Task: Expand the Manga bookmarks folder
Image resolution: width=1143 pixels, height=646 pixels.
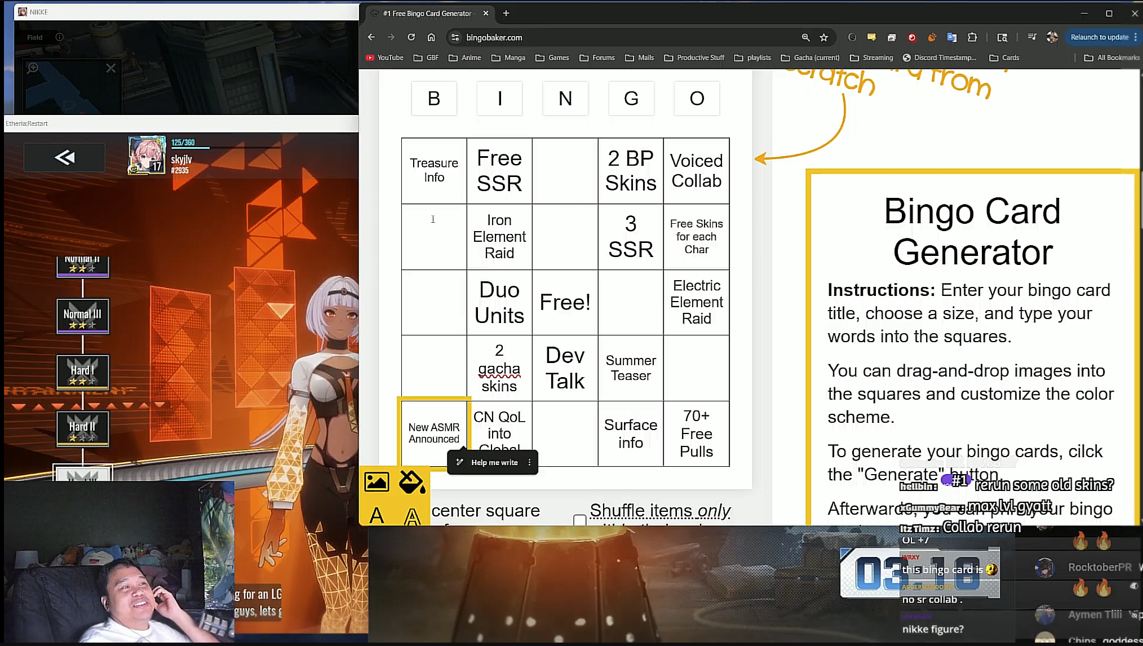Action: [x=508, y=57]
